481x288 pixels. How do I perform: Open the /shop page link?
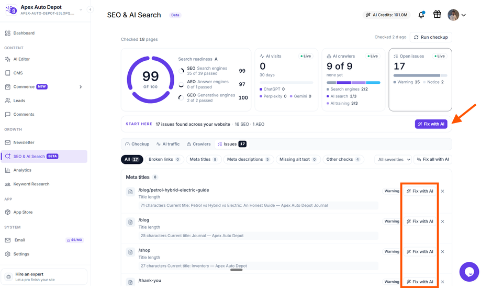[x=144, y=250]
